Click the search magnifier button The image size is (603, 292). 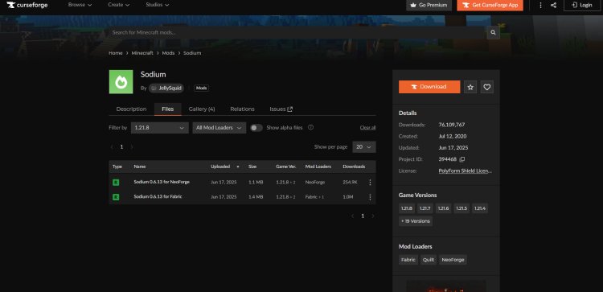tap(493, 33)
